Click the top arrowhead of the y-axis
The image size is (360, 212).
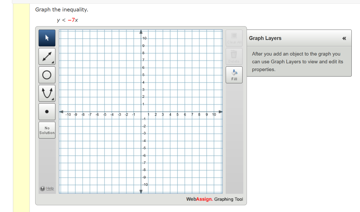[x=141, y=31]
